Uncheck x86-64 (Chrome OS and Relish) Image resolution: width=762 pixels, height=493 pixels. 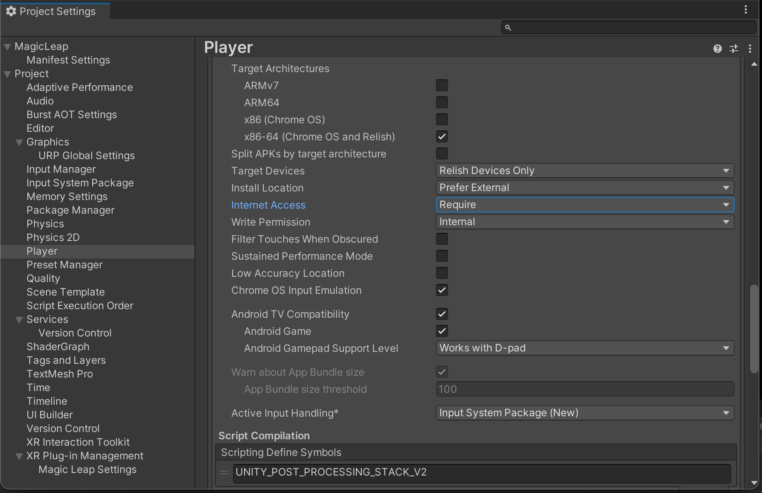point(442,136)
